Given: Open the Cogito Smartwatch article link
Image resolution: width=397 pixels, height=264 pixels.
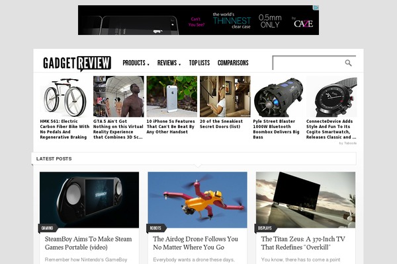Looking at the screenshot, I should 331,129.
